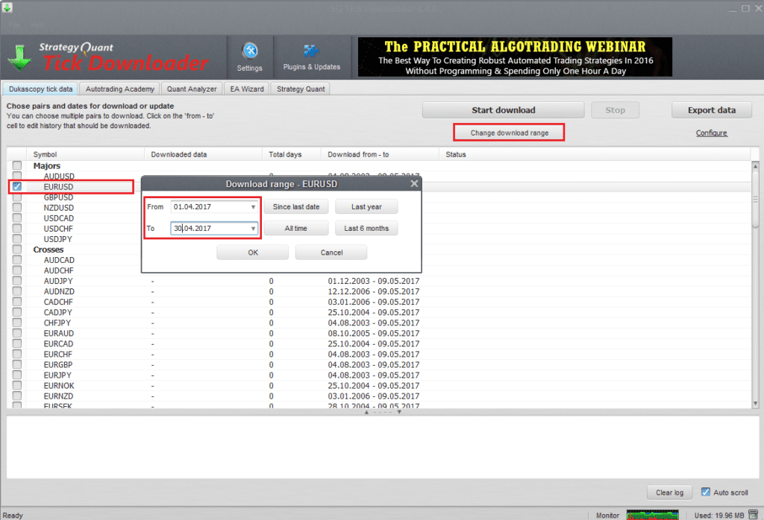The image size is (764, 520).
Task: Click the green Tick Downloader arrow logo
Action: coord(19,58)
